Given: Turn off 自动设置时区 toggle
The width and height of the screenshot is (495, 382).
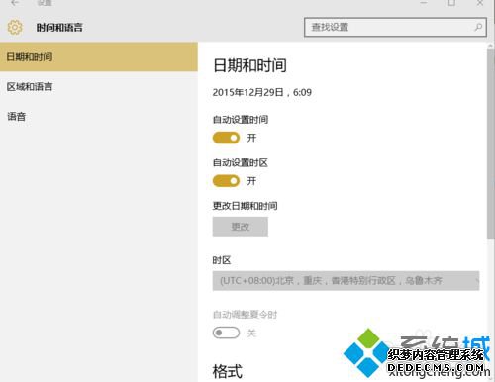Looking at the screenshot, I should click(x=226, y=181).
